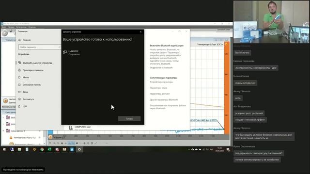The image size is (310, 174).
Task: Click the presenter webcam video thumbnail
Action: tap(271, 22)
